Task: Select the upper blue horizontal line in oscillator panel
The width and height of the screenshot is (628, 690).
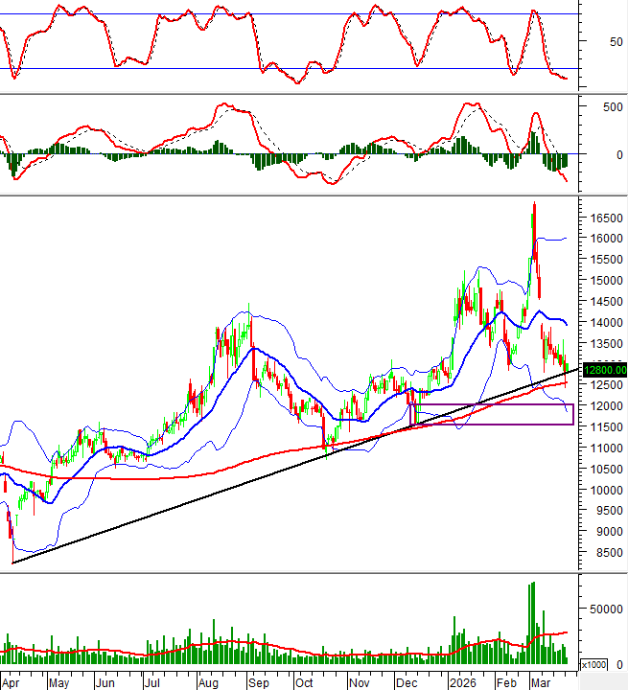Action: [288, 14]
